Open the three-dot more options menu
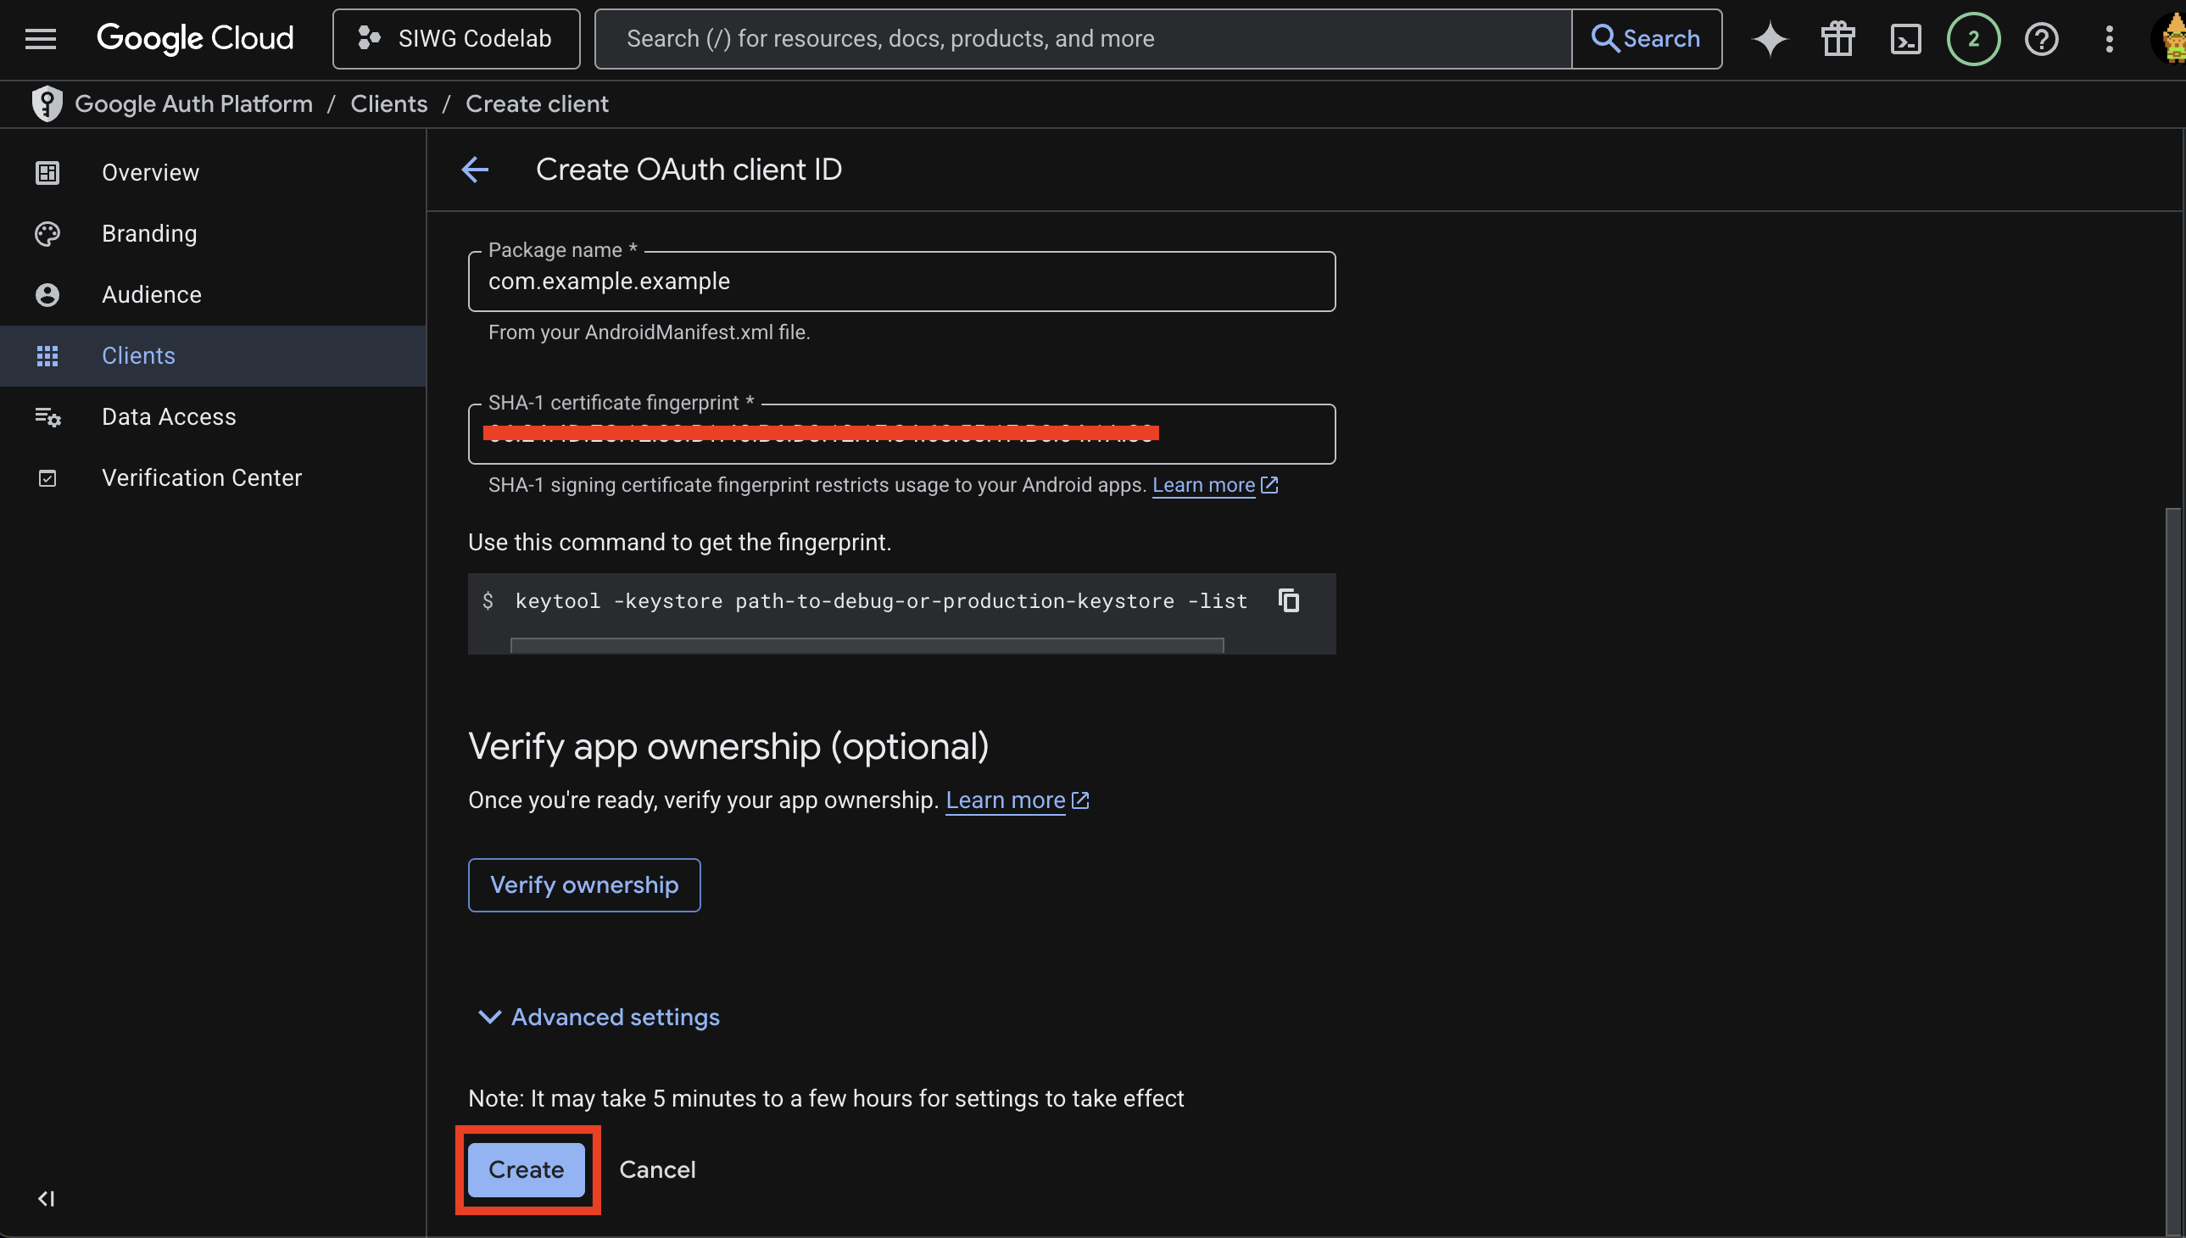The height and width of the screenshot is (1238, 2186). click(2109, 38)
